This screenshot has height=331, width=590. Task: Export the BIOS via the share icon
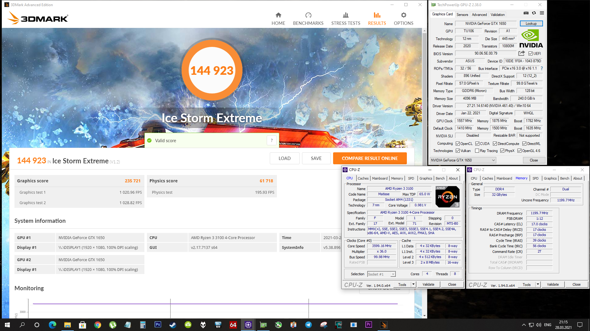(521, 53)
